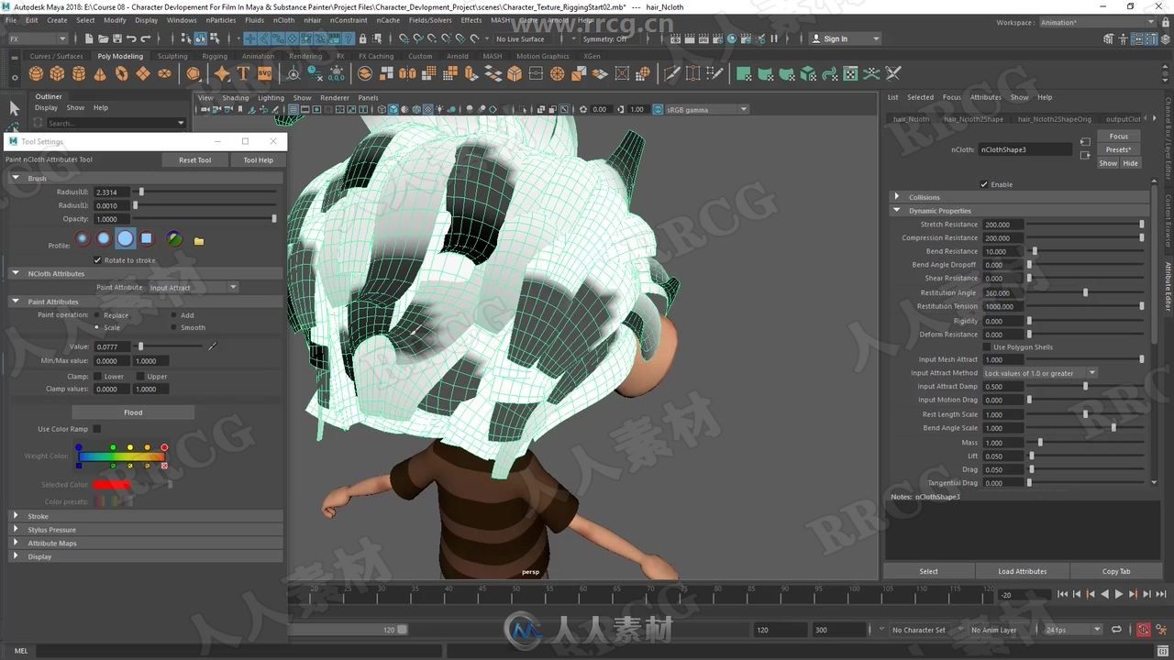Create a polygon cube from the shelf

coord(57,74)
